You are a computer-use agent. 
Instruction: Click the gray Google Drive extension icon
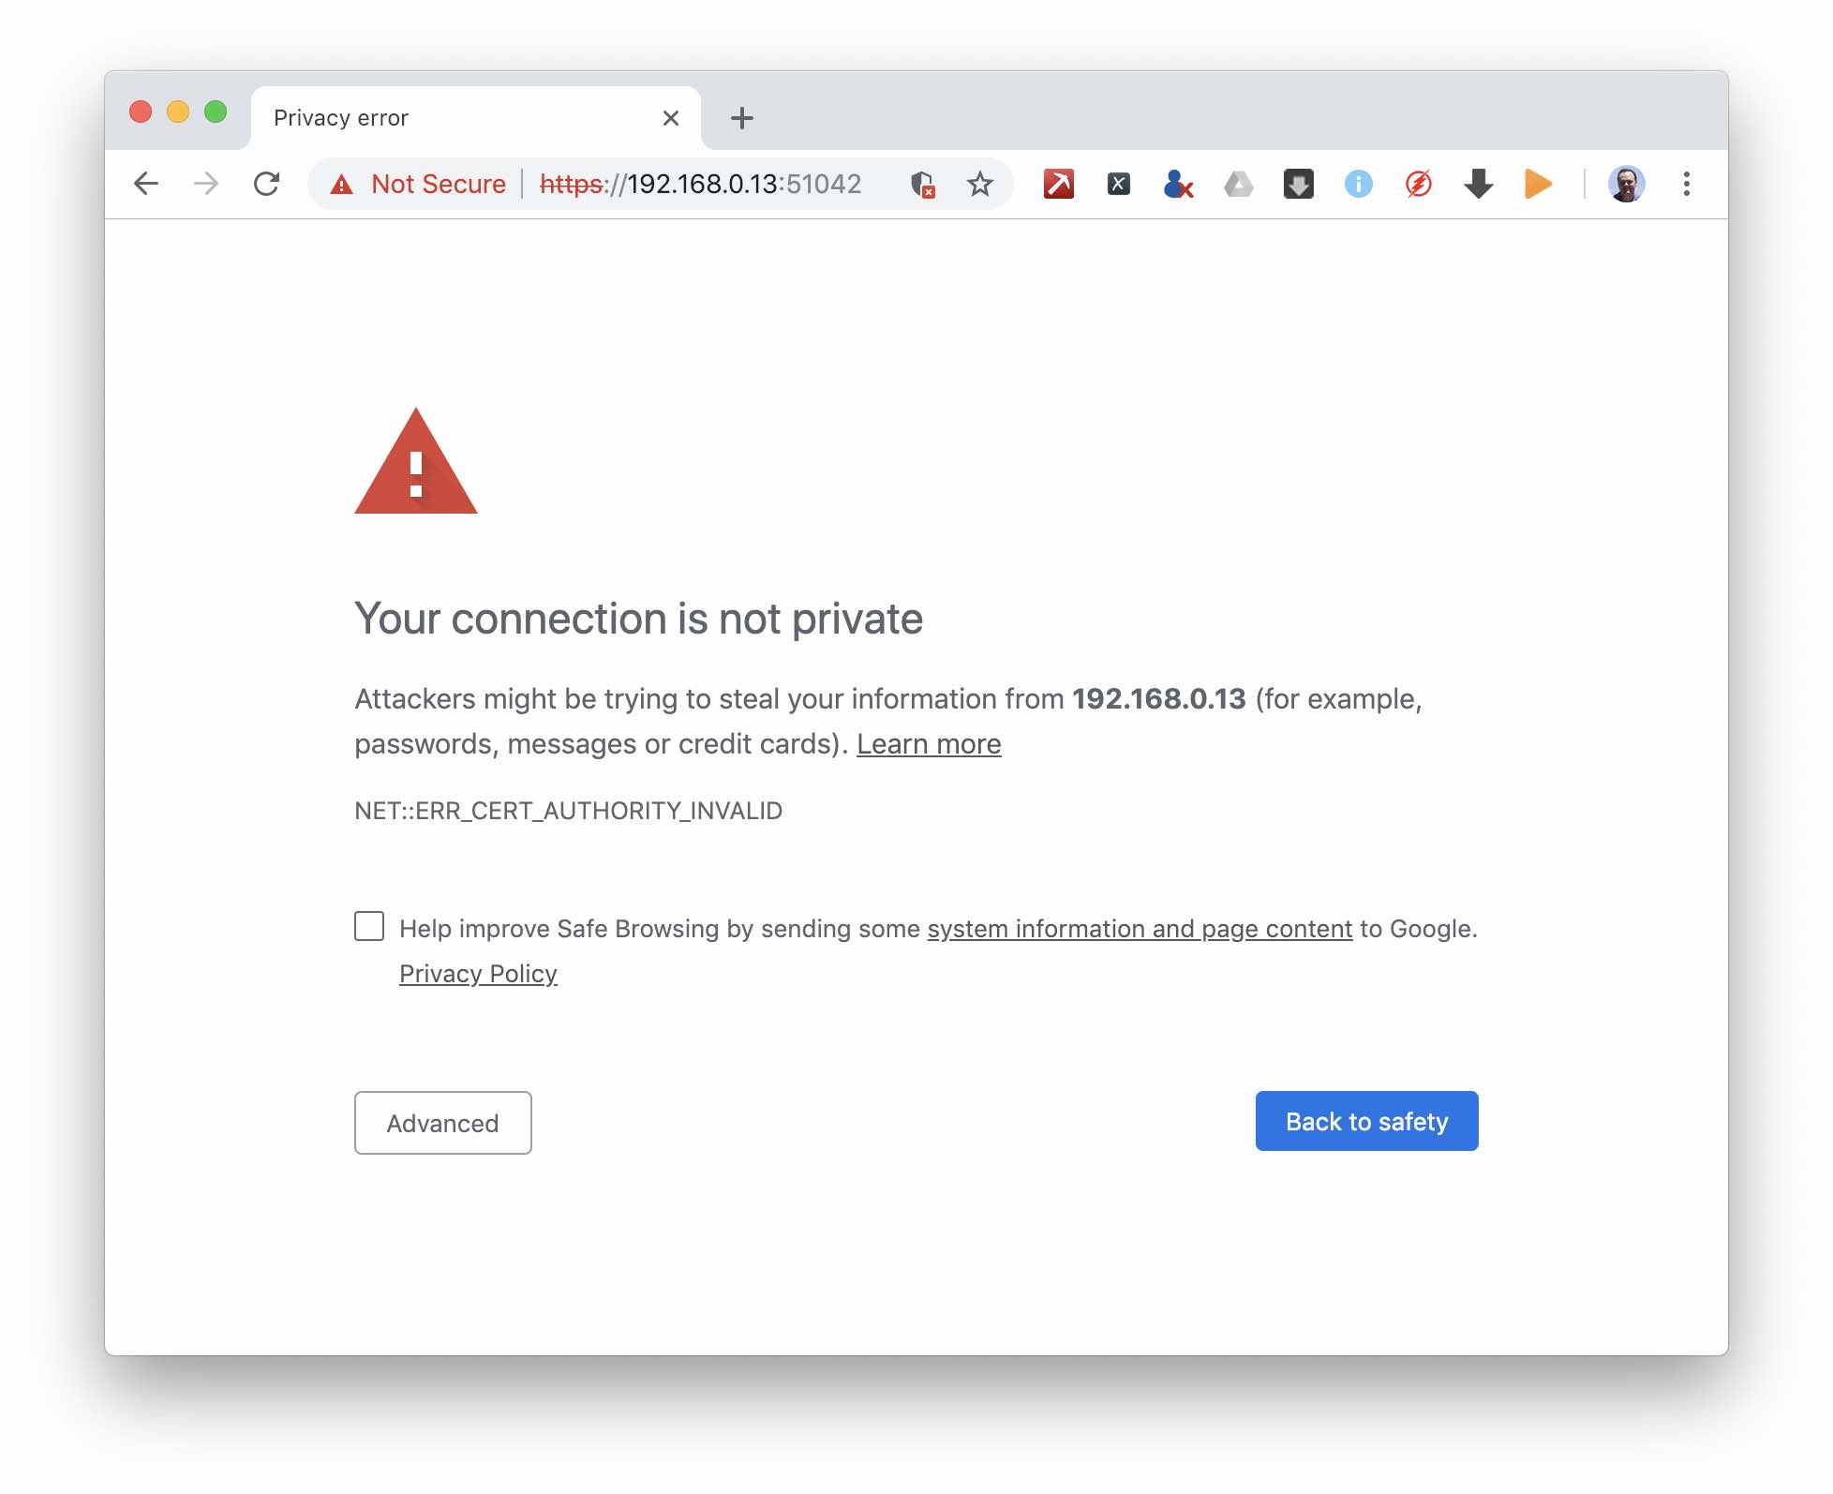pos(1238,184)
